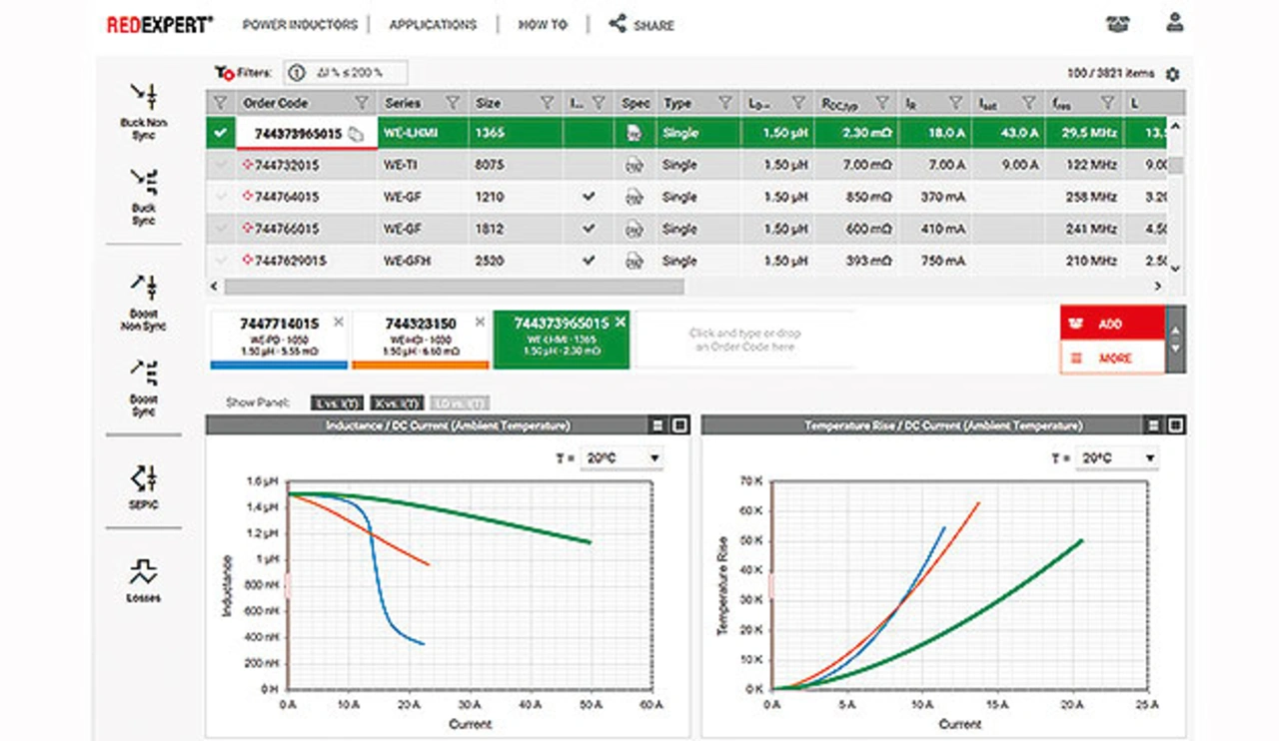
Task: Open spec datasheet for 744732015
Action: pos(634,165)
